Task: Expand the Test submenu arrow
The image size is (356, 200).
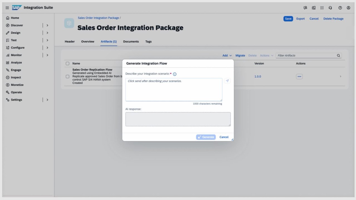Action: pos(47,40)
